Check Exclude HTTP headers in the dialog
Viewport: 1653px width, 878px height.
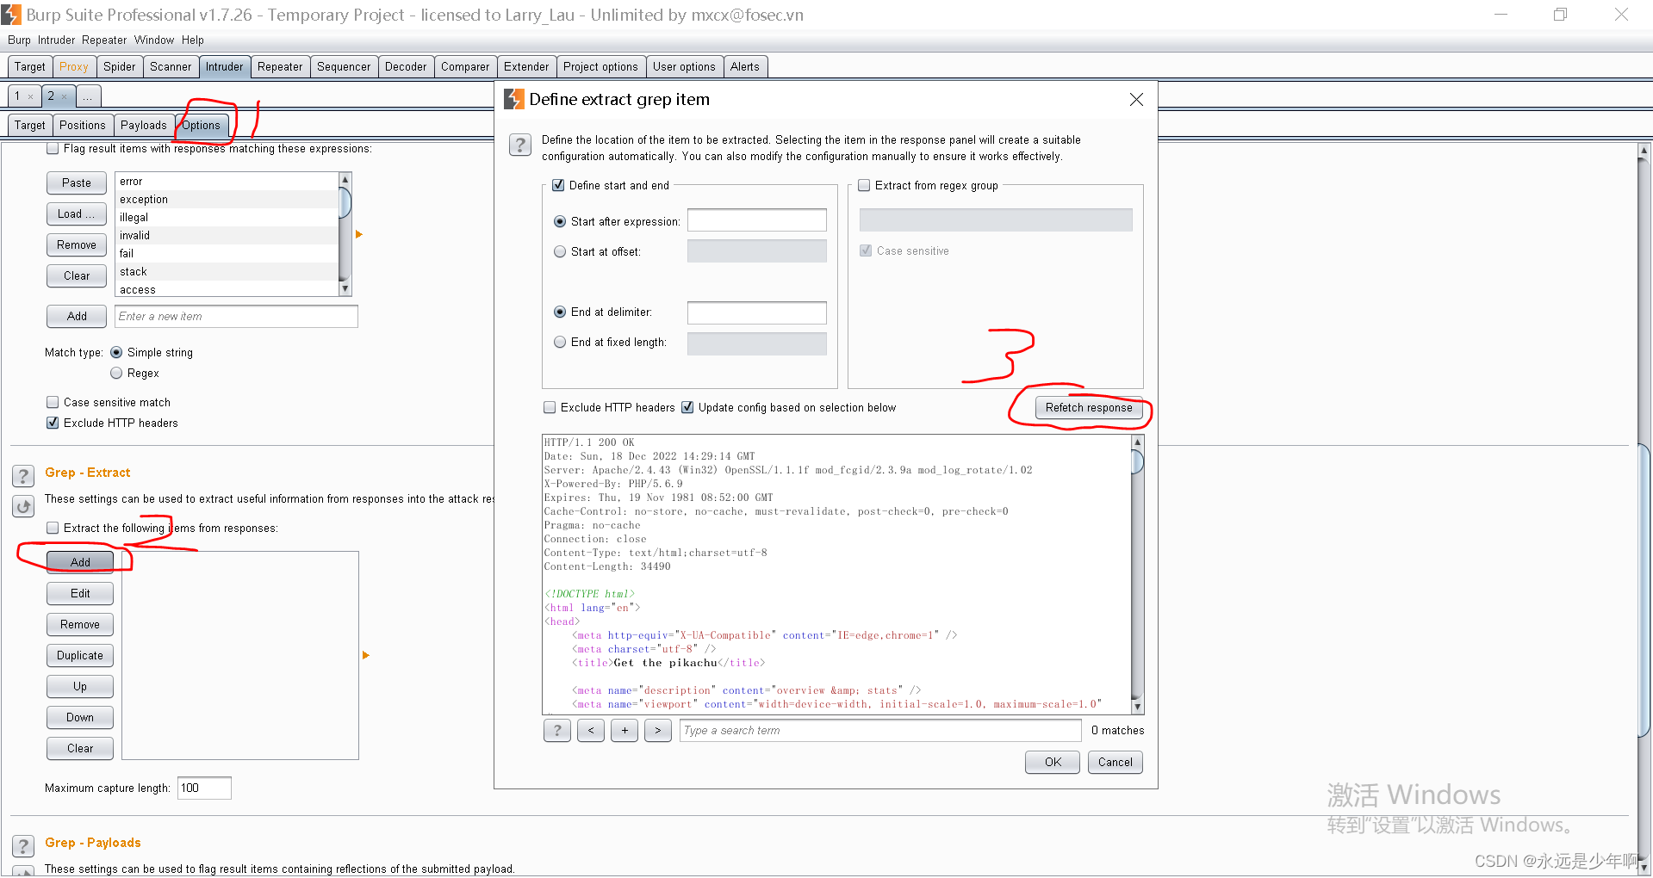pyautogui.click(x=550, y=407)
